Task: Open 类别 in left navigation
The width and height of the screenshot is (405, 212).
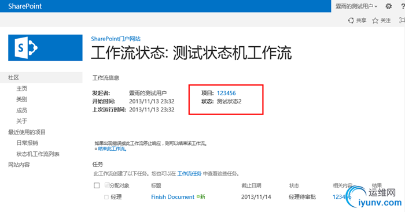Action: 22,99
